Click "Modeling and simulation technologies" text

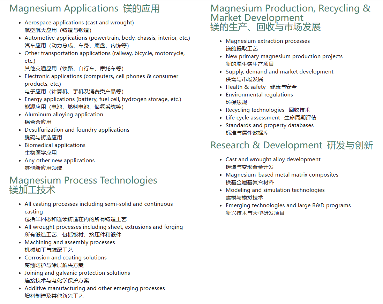pyautogui.click(x=275, y=190)
